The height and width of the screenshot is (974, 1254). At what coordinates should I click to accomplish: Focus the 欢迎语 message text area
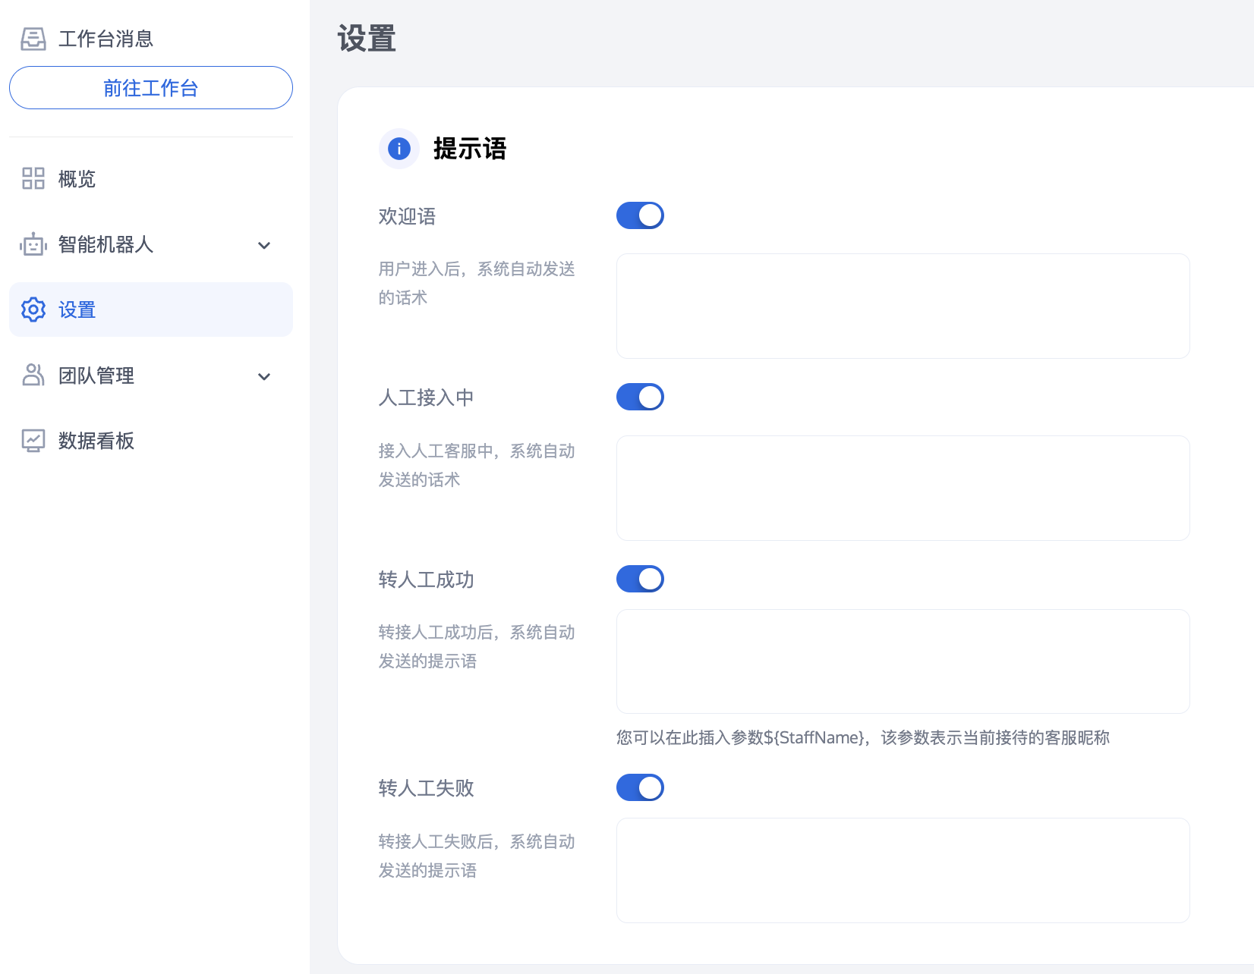click(903, 306)
